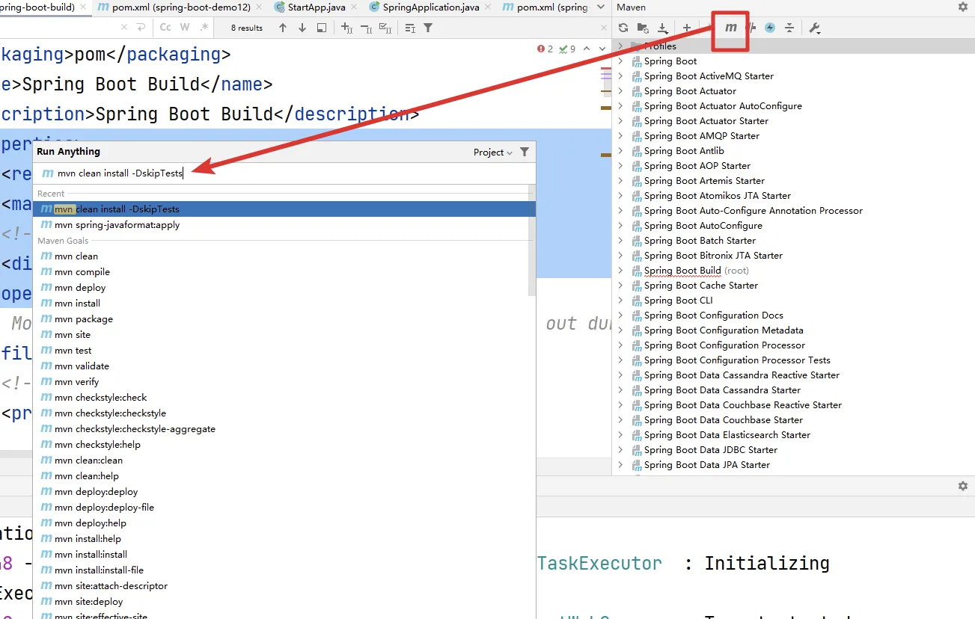Toggle Match Case (Cc) search option
Viewport: 975px width, 619px height.
pos(165,28)
